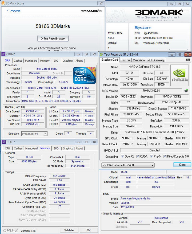Click the Online ResultBrowser button
Screen dimensions: 192x234
tap(53, 38)
